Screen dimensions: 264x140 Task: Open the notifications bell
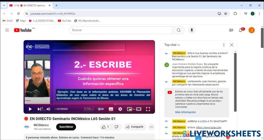241,30
